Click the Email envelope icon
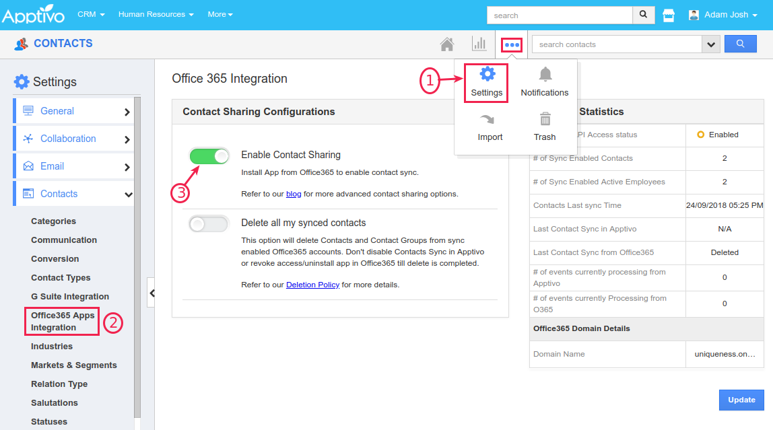The width and height of the screenshot is (773, 430). [x=28, y=166]
